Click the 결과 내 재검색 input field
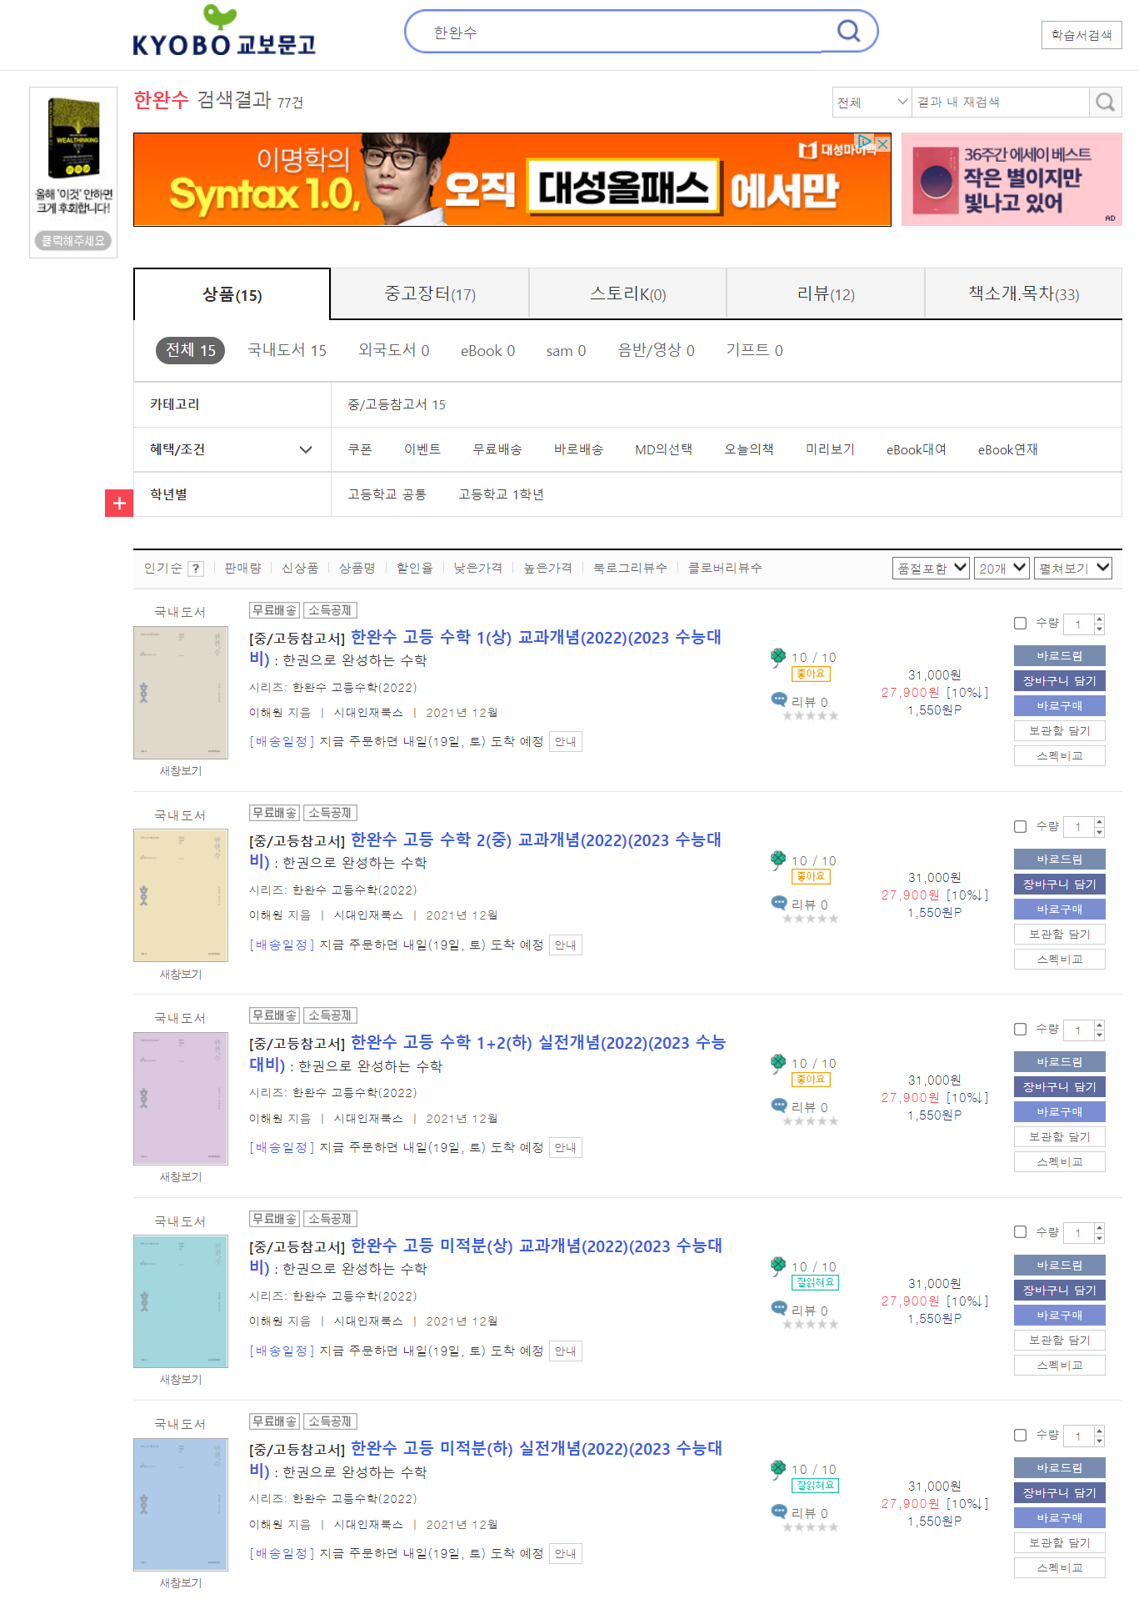 pos(1000,102)
